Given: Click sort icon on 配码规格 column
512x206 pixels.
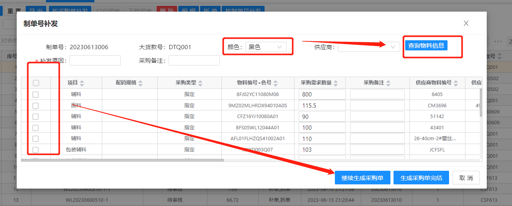Looking at the screenshot, I should [x=141, y=83].
